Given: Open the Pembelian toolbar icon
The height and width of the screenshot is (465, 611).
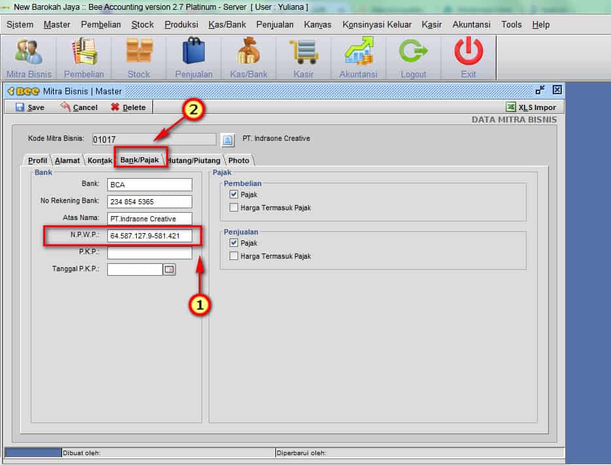Looking at the screenshot, I should click(x=84, y=58).
